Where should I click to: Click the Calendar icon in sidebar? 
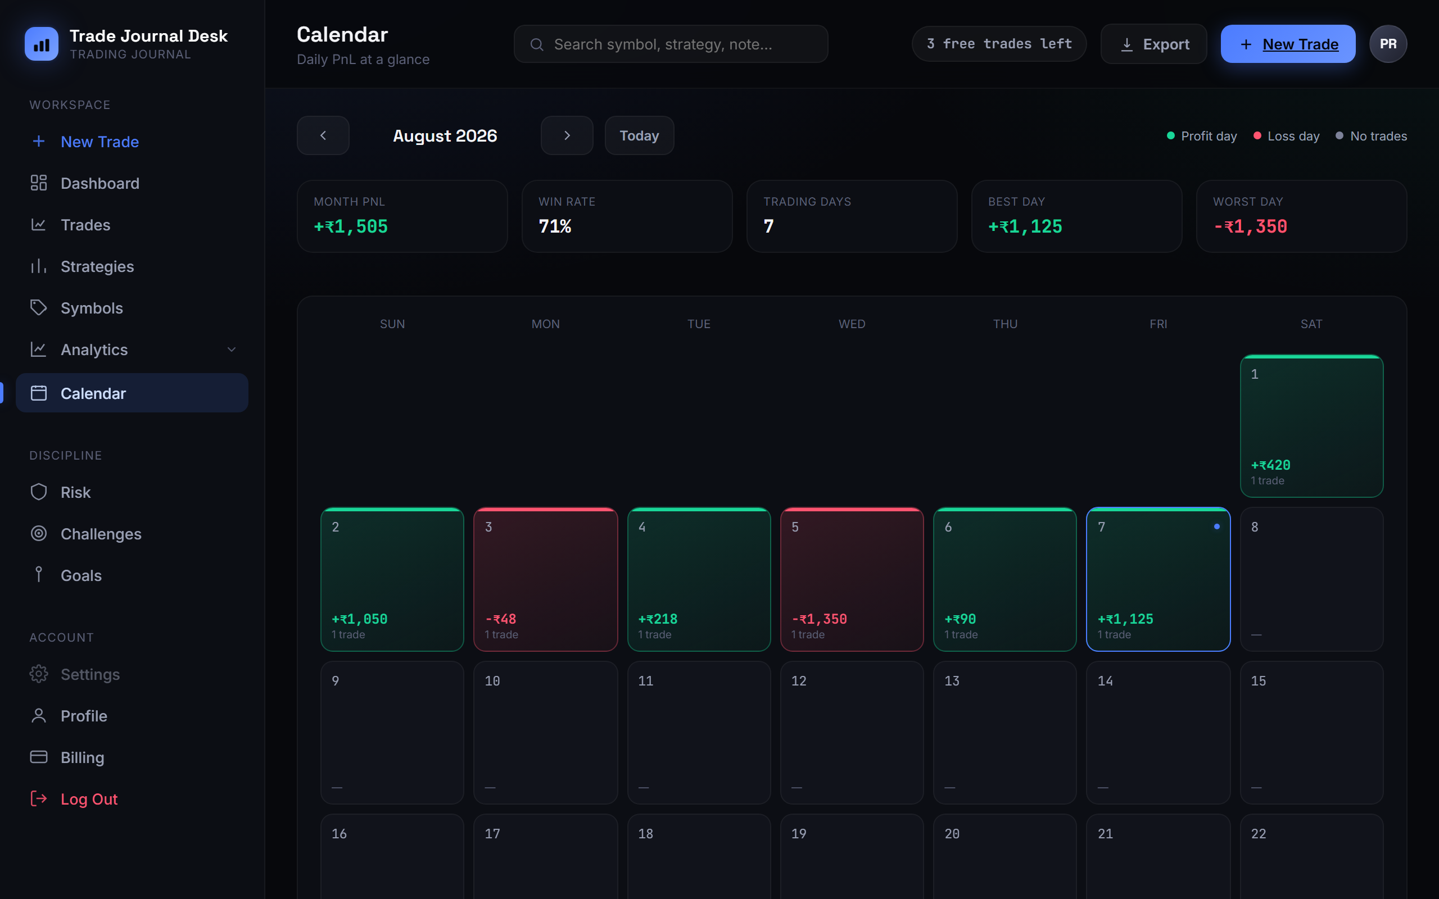point(39,393)
